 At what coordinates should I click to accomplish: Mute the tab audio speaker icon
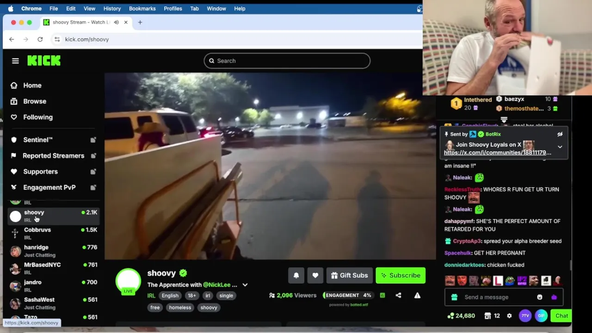116,22
